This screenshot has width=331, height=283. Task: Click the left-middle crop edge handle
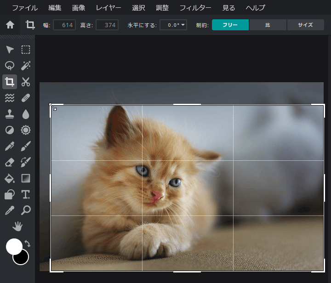tap(51, 188)
